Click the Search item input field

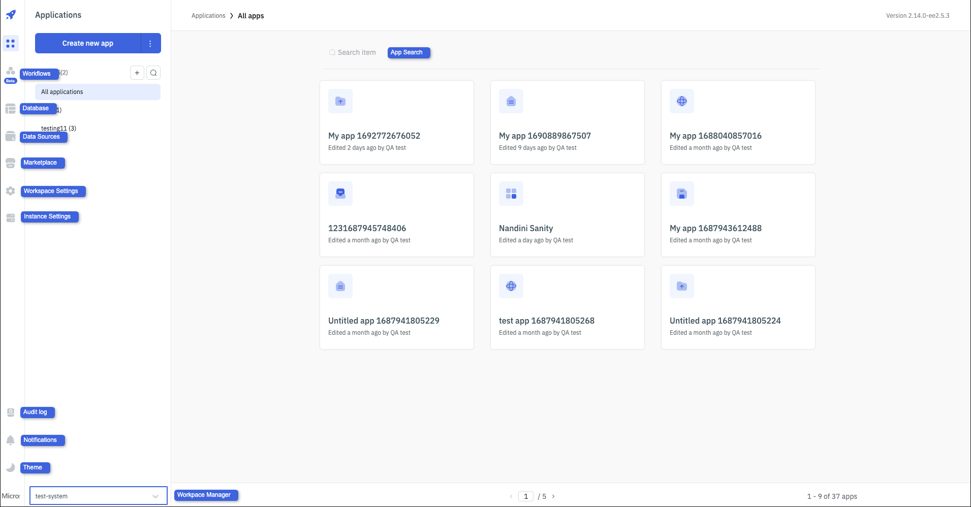357,52
